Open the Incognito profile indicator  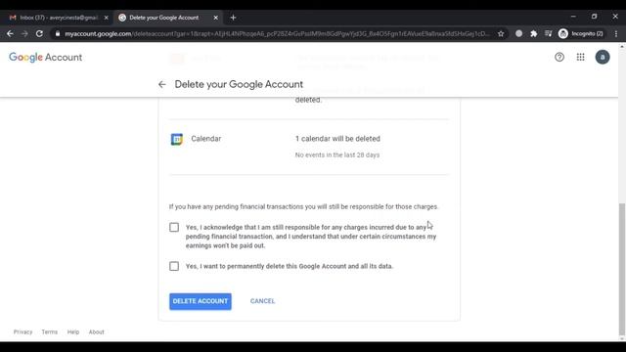[x=581, y=34]
